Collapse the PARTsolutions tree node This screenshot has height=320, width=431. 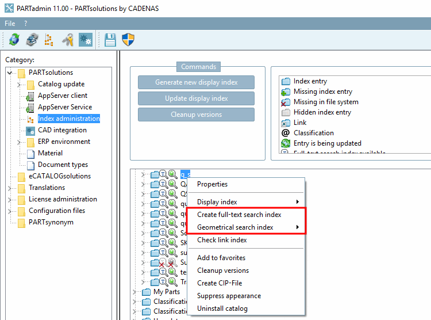click(x=10, y=73)
